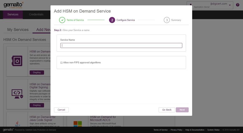Click the HSM On Demand Services heading
This screenshot has width=243, height=133.
tap(25, 40)
